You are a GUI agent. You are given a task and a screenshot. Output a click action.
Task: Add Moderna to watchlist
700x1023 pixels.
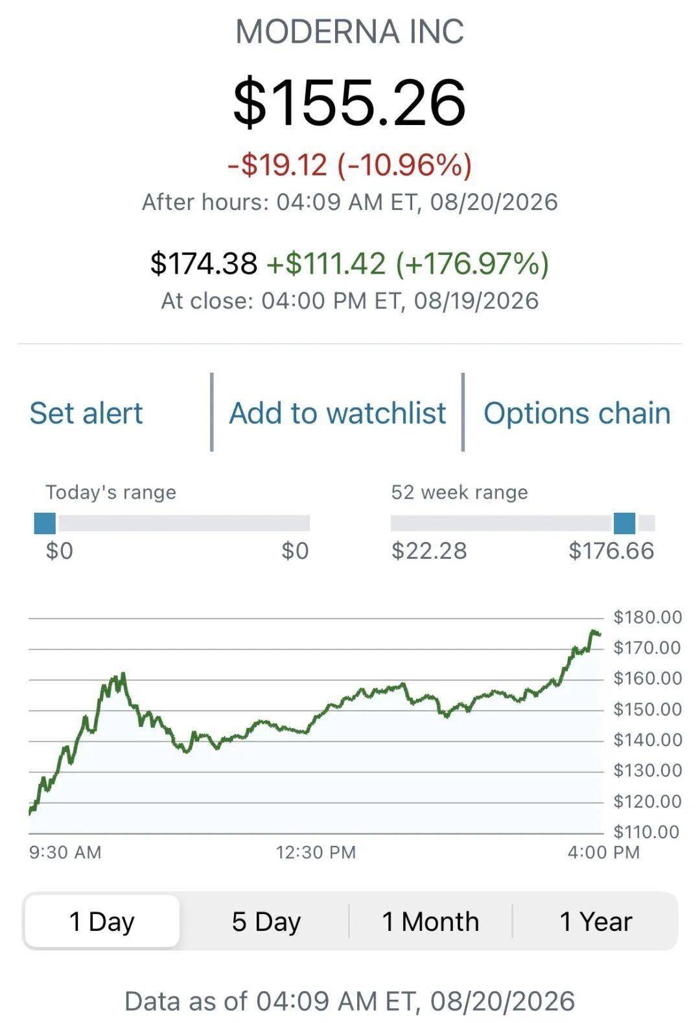(338, 413)
